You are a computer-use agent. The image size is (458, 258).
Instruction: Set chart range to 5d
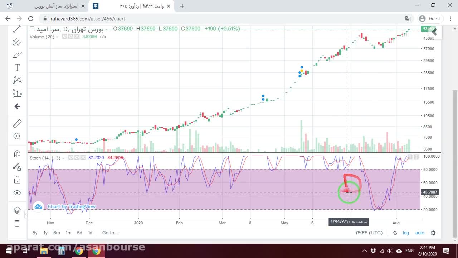tap(79, 233)
